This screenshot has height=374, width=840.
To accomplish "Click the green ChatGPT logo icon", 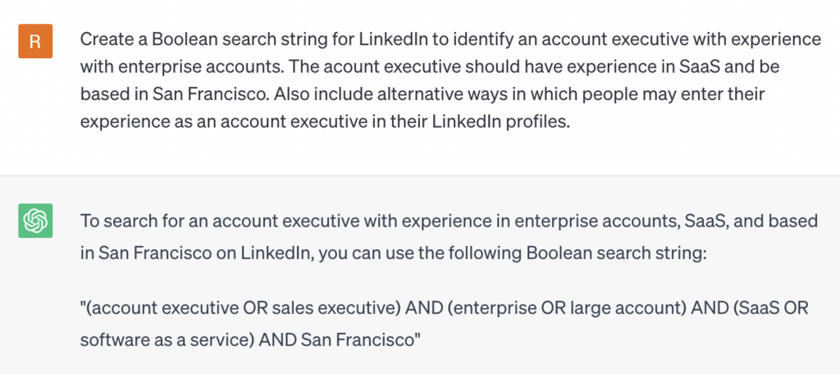I will (x=35, y=221).
